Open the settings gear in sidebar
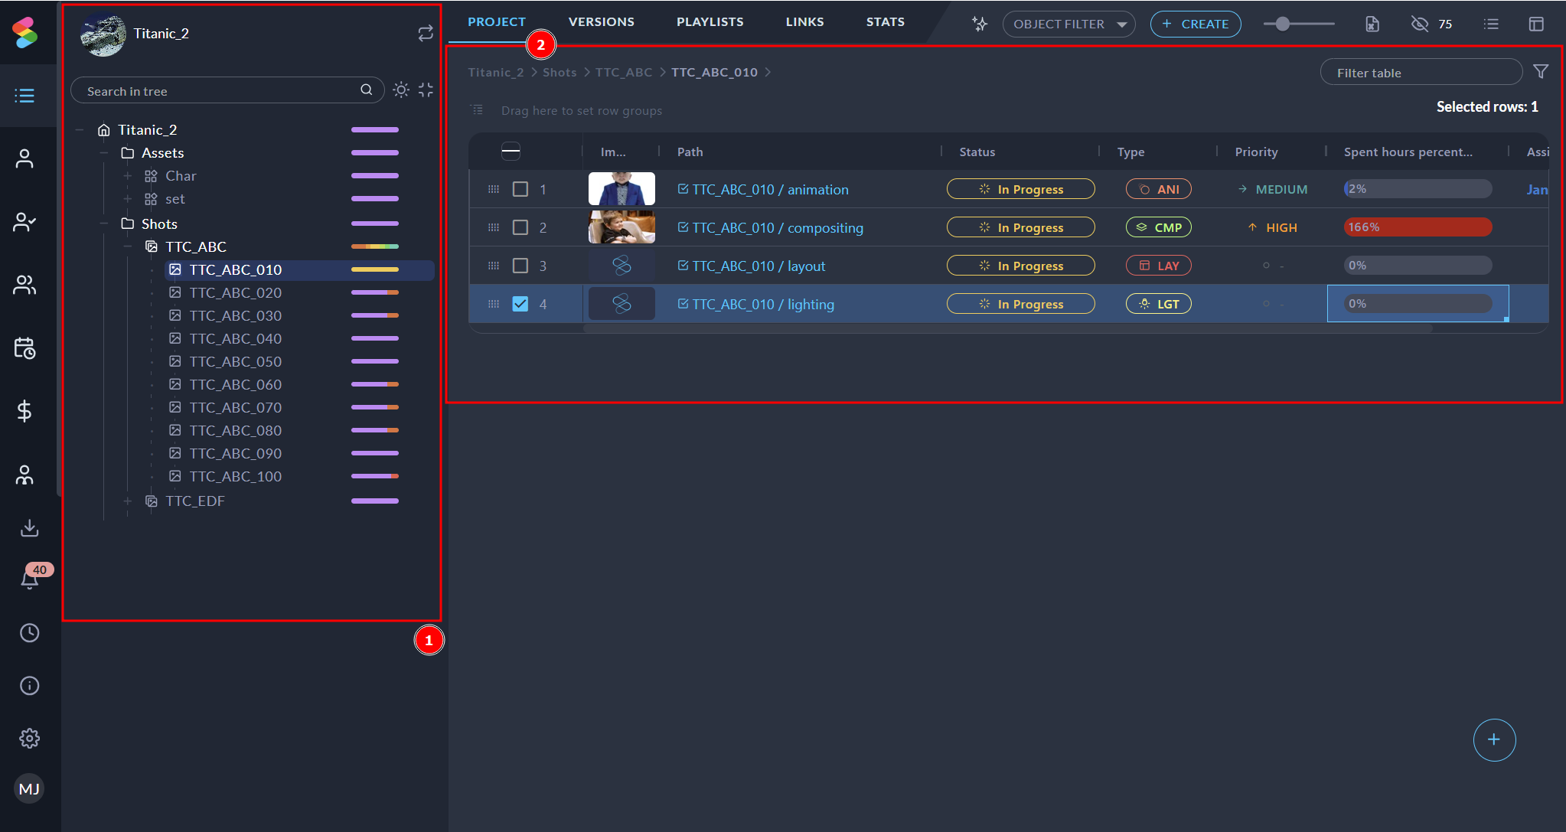1566x832 pixels. pos(29,738)
